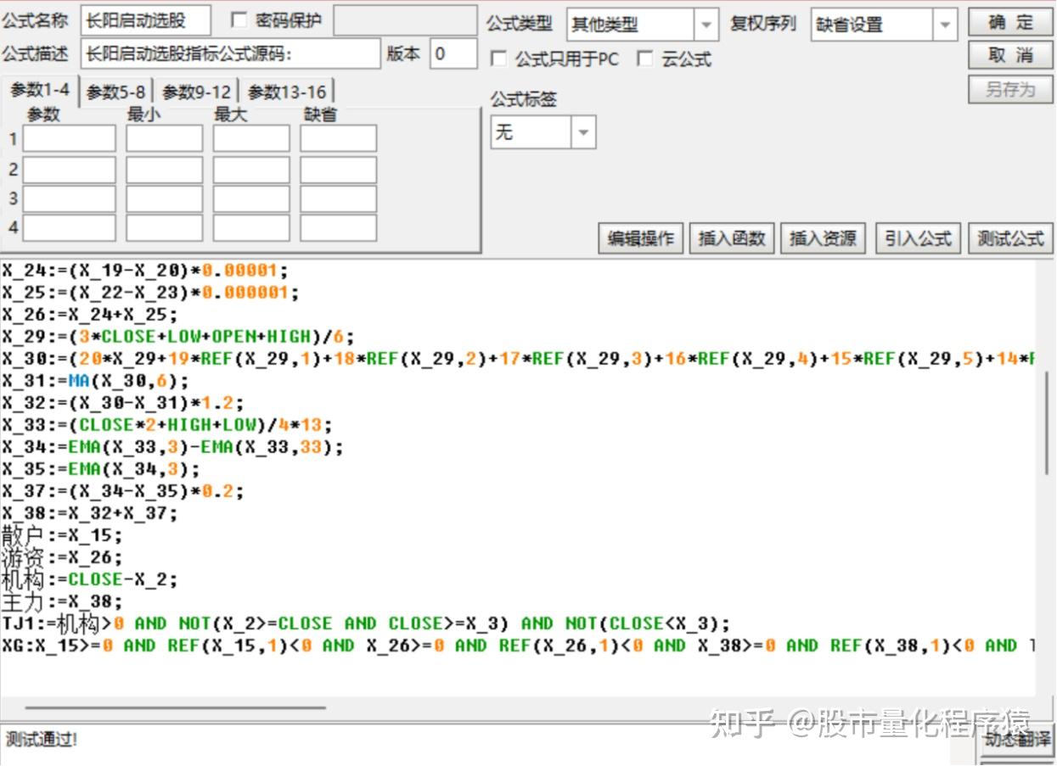
Task: Click the code line 散户:=X_15
Action: click(62, 535)
